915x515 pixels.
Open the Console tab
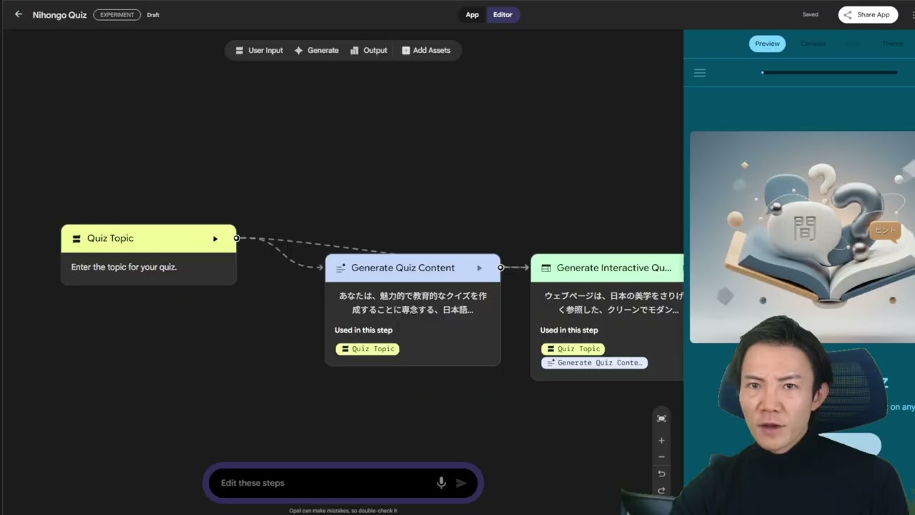pos(813,44)
